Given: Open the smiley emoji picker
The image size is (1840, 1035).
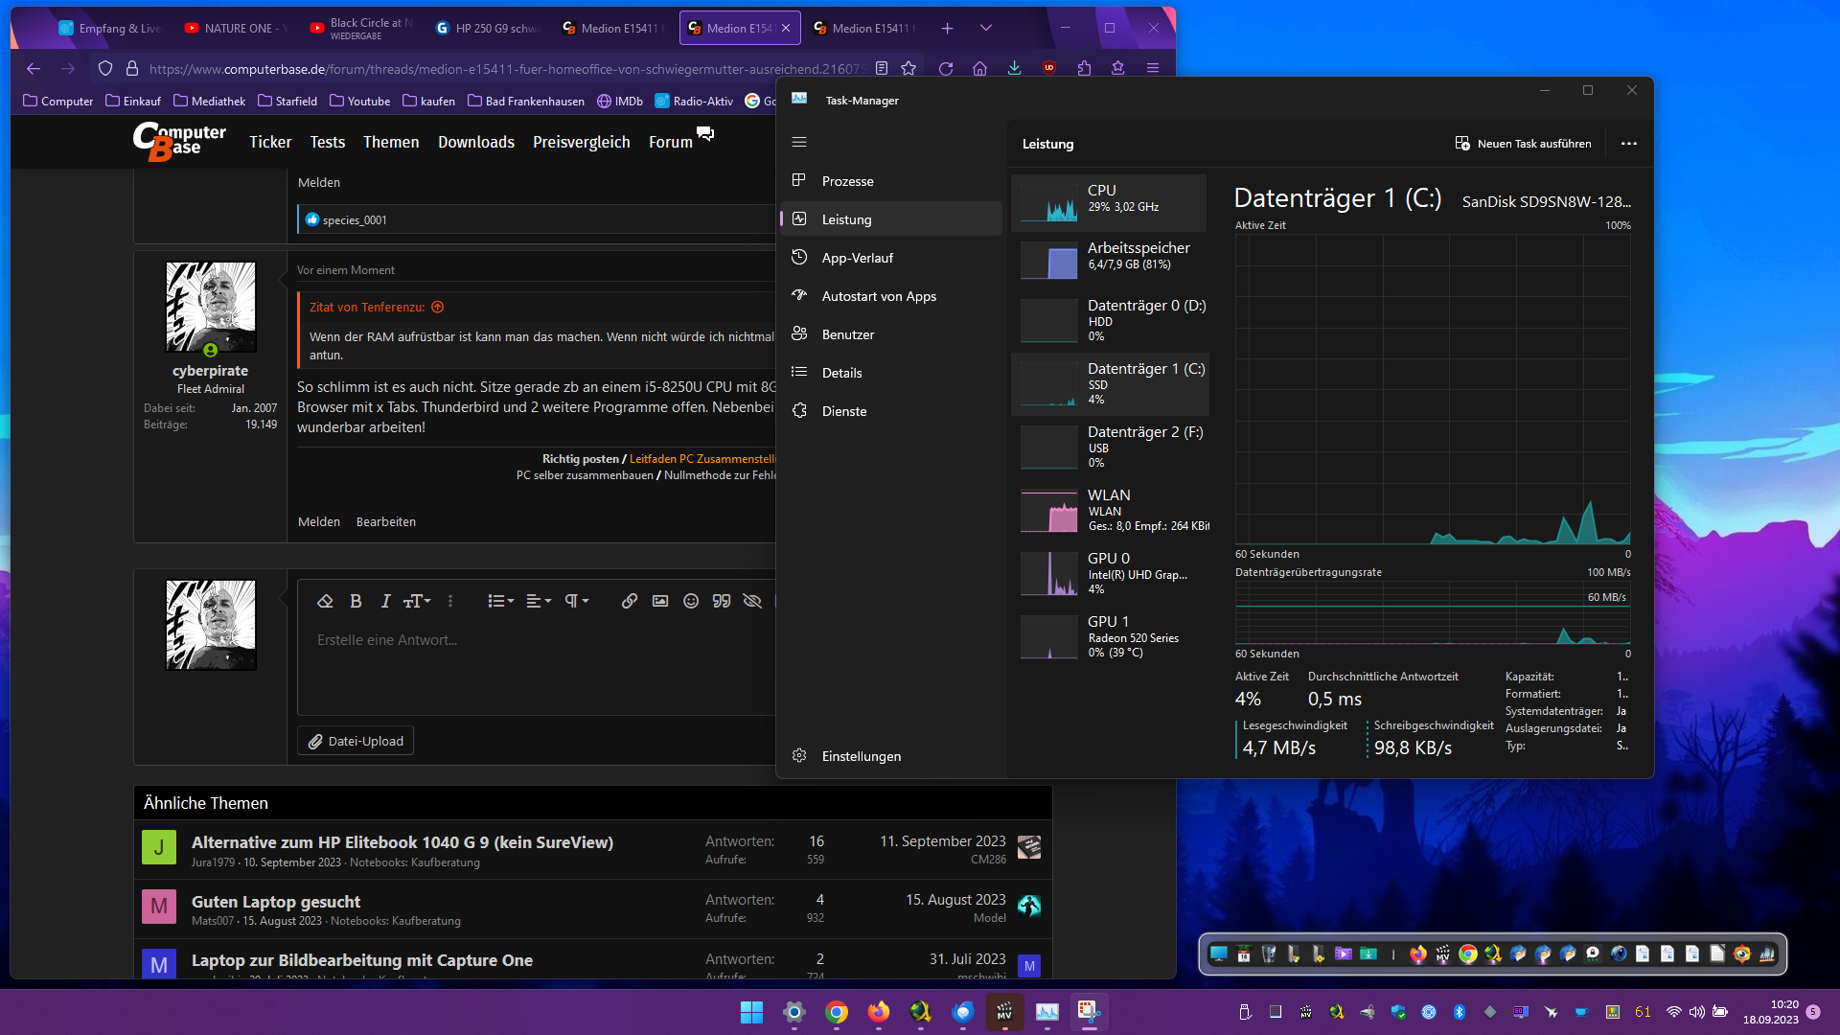Looking at the screenshot, I should tap(690, 601).
